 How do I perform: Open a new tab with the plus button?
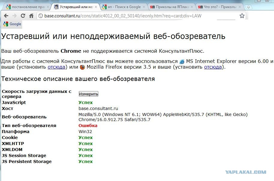(249, 7)
